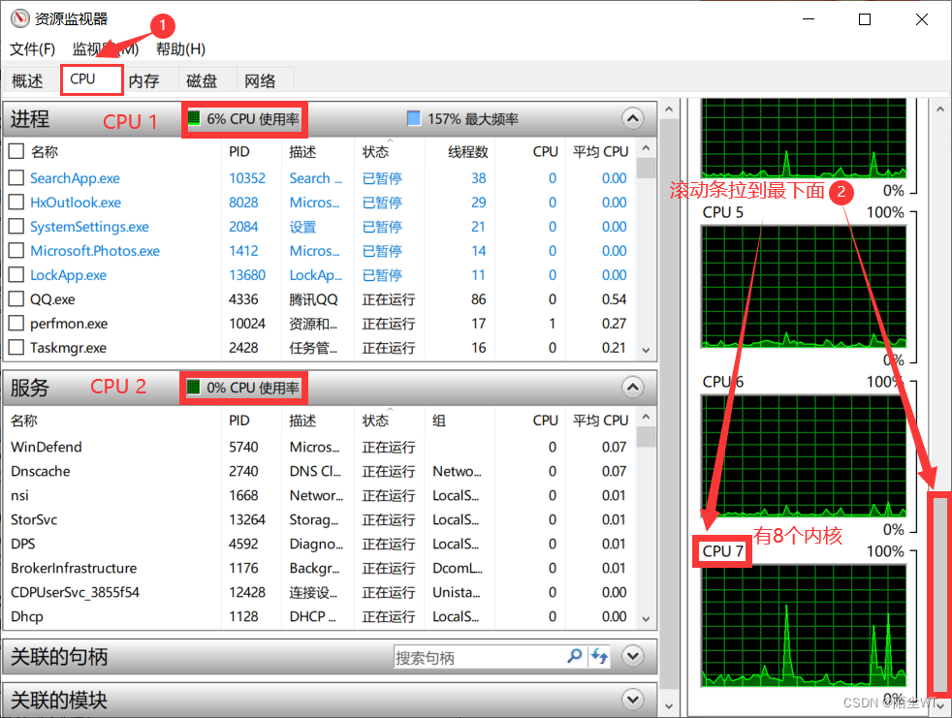Check the HxOutlook.exe process checkbox
Viewport: 952px width, 718px height.
[16, 203]
